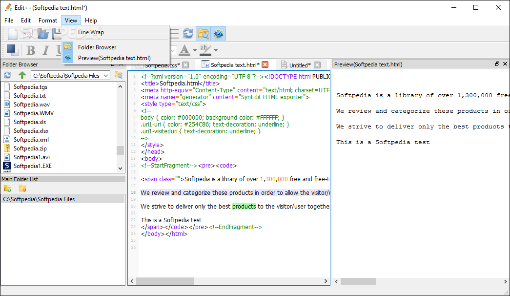The height and width of the screenshot is (296, 510).
Task: Close the open View menu
Action: [71, 20]
